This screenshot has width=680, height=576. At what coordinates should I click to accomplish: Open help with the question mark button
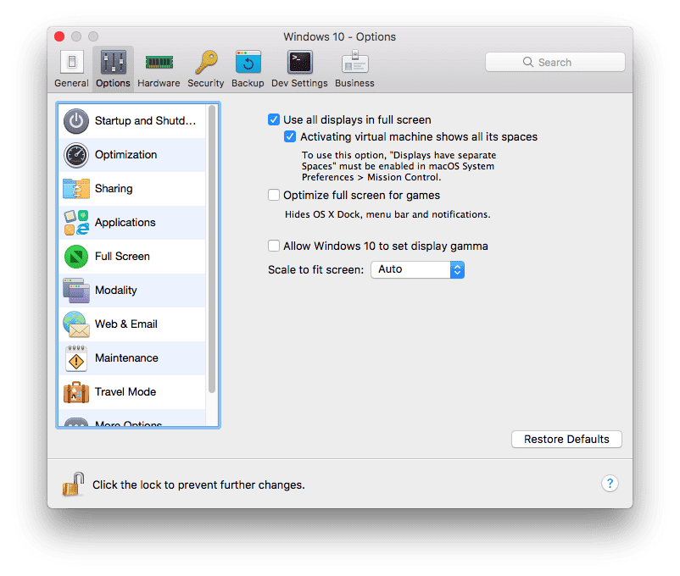610,484
